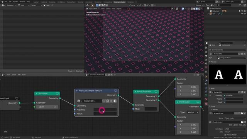Click the Subdivide node Level field

(47, 107)
